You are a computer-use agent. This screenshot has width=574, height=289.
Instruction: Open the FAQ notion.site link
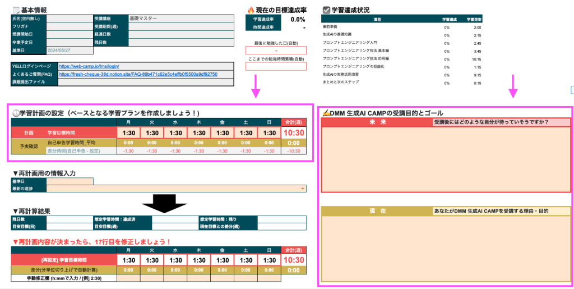(138, 74)
